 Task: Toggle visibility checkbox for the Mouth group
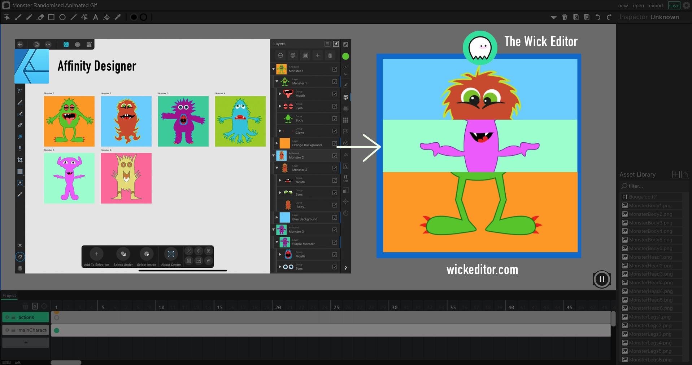[334, 94]
